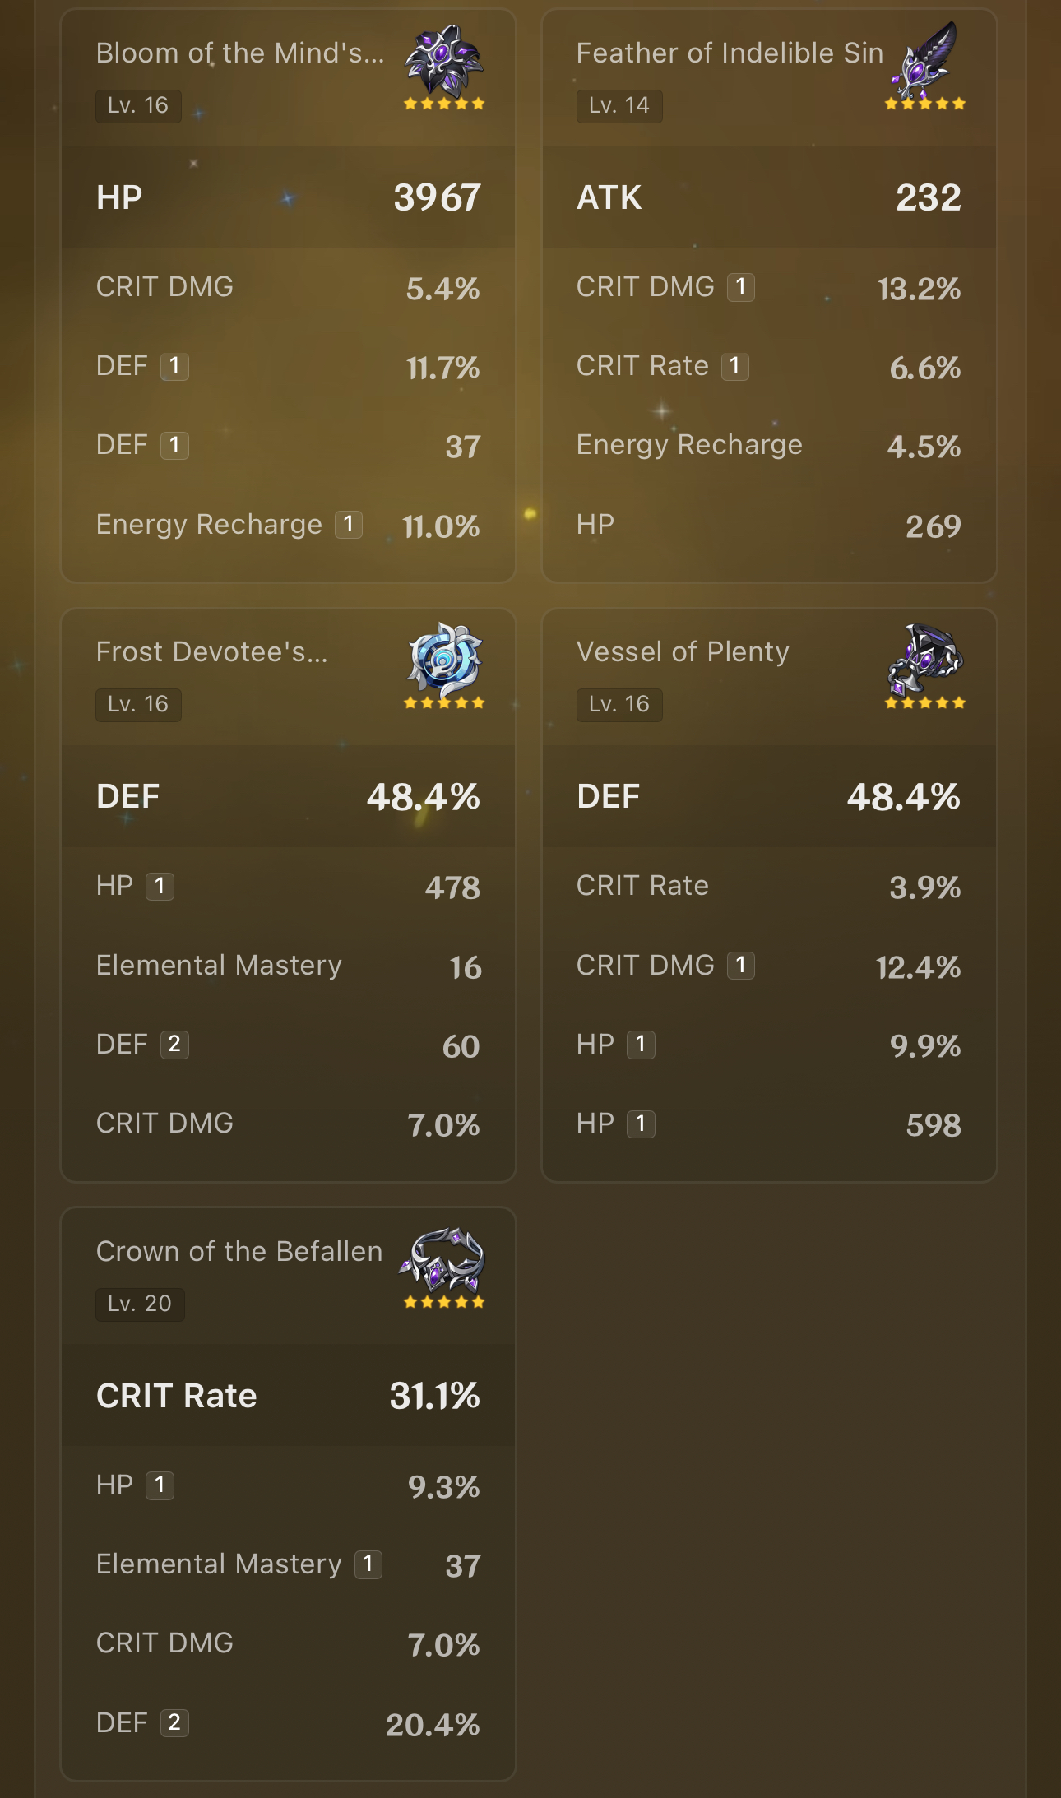
Task: Click the roll badge beside DEF 60 substat
Action: pyautogui.click(x=174, y=1045)
